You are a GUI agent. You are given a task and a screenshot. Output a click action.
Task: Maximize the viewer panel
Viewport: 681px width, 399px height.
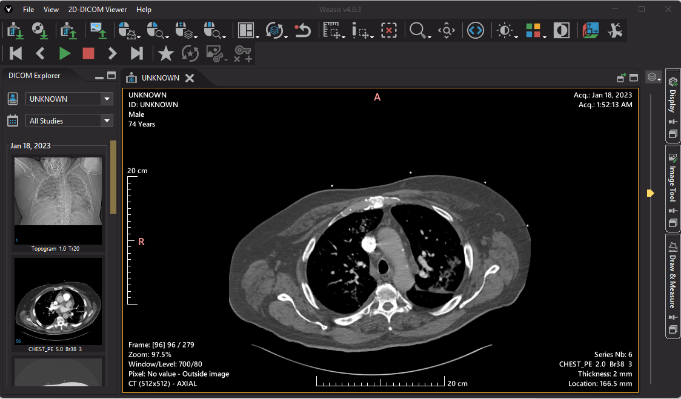(634, 77)
